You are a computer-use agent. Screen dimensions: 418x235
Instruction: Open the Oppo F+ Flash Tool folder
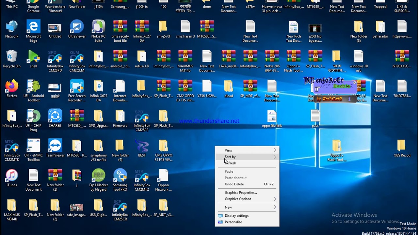pos(337,146)
